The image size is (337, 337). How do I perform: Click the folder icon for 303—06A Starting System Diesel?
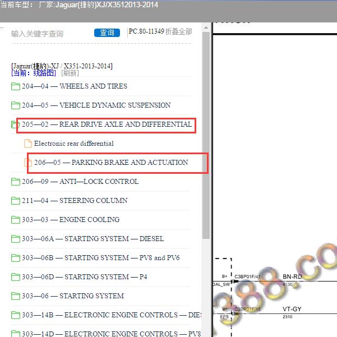[16, 239]
